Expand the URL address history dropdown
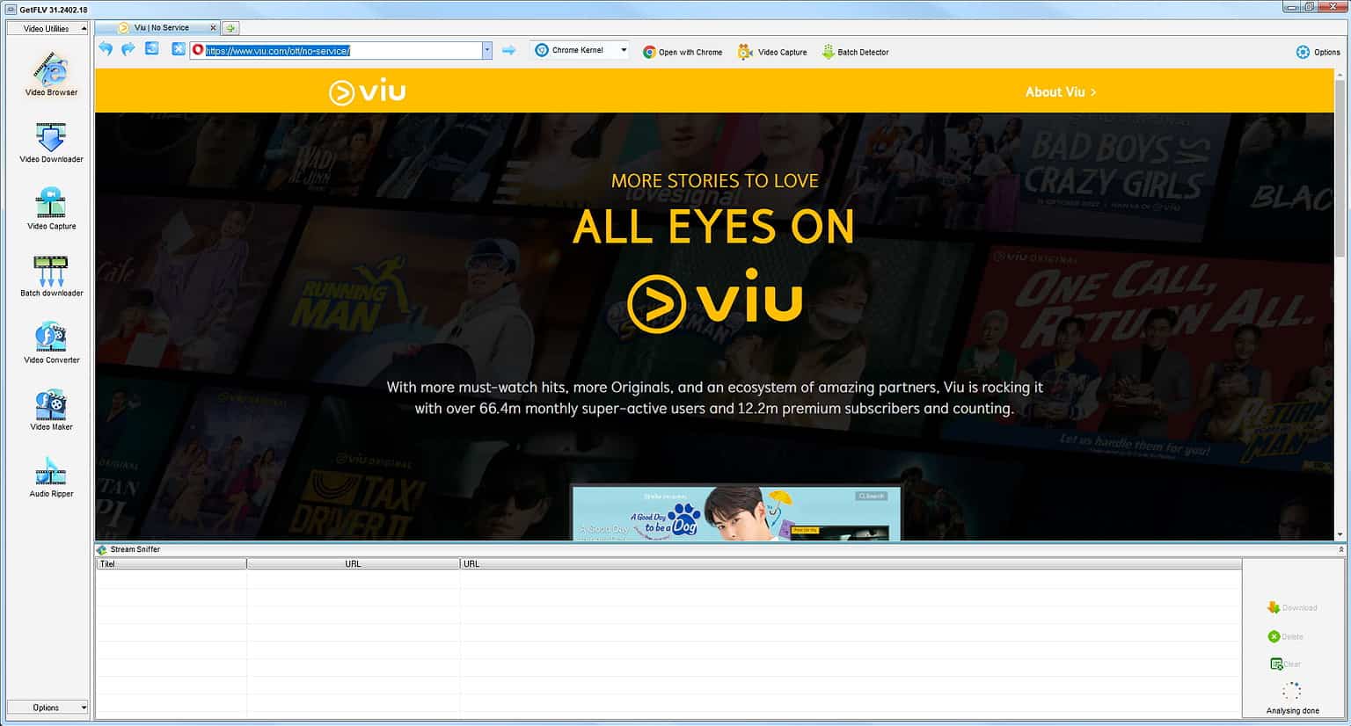 click(x=486, y=49)
